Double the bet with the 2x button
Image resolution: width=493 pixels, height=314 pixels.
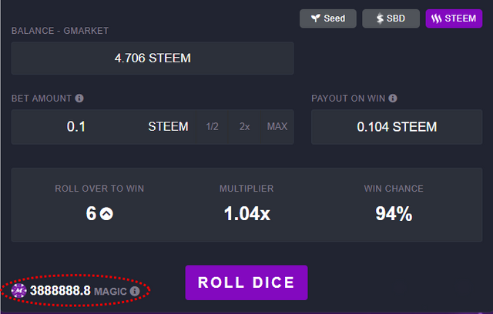coord(244,127)
